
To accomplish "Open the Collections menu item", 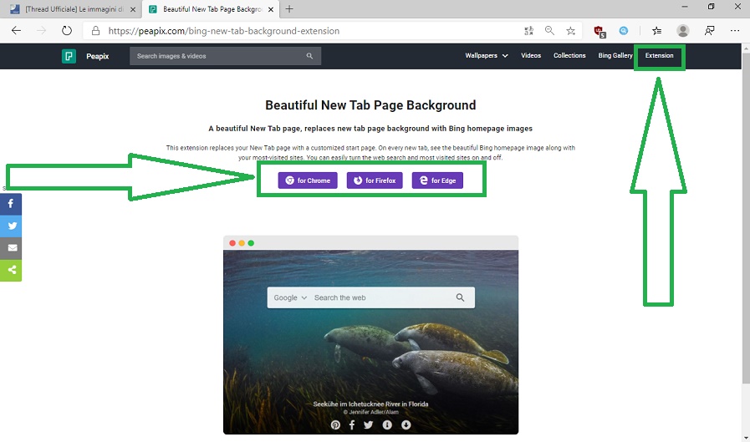I will click(569, 55).
